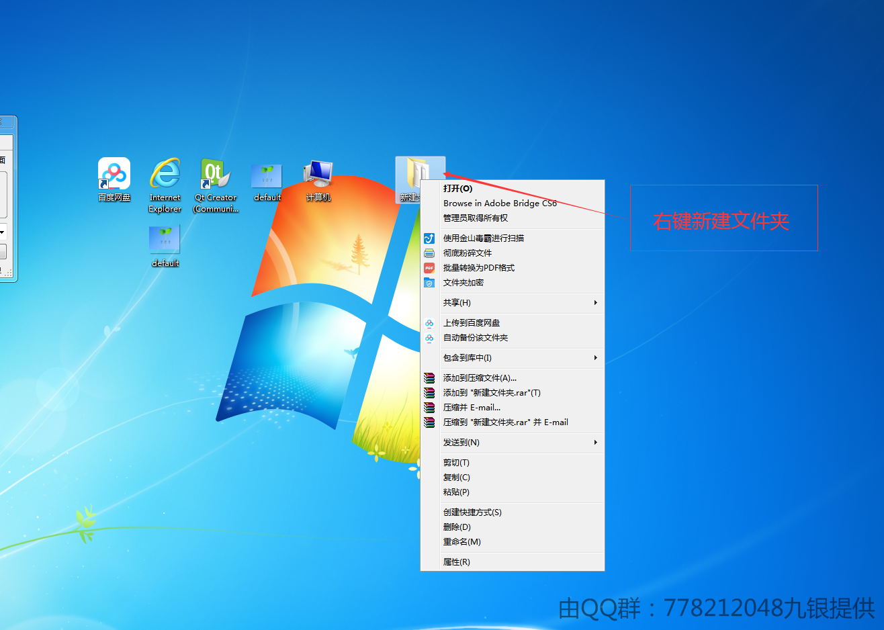The width and height of the screenshot is (884, 630).
Task: Select the Internet Explorer desktop icon
Action: click(x=165, y=185)
